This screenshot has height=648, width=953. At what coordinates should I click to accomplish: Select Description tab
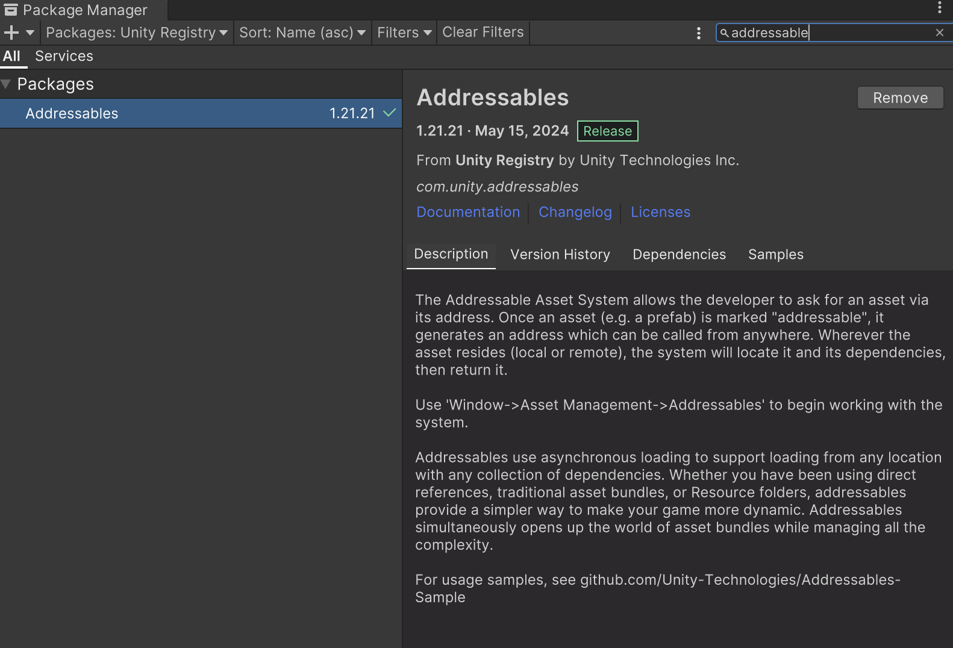pos(451,255)
